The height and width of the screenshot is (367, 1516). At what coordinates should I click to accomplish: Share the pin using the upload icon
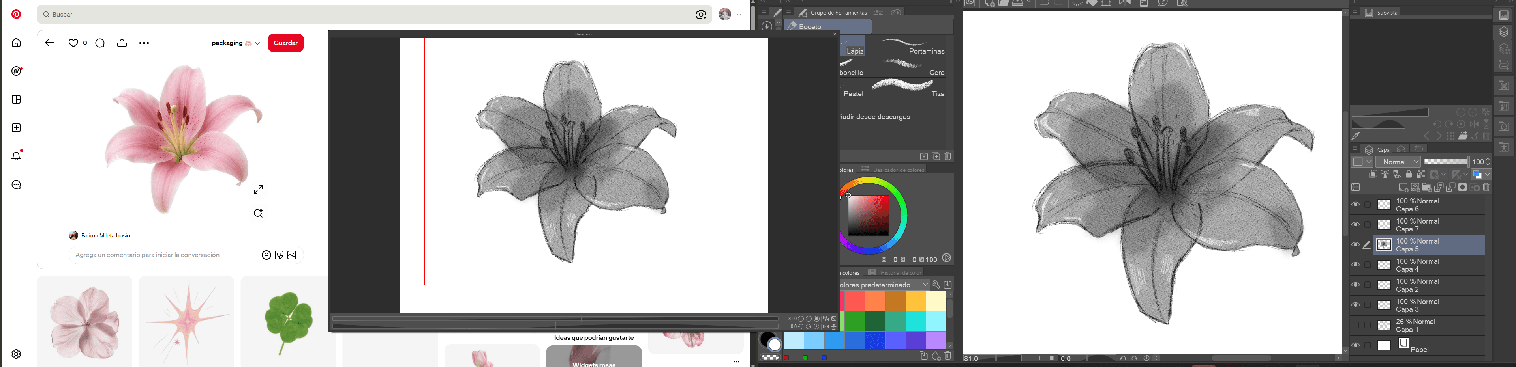coord(122,43)
